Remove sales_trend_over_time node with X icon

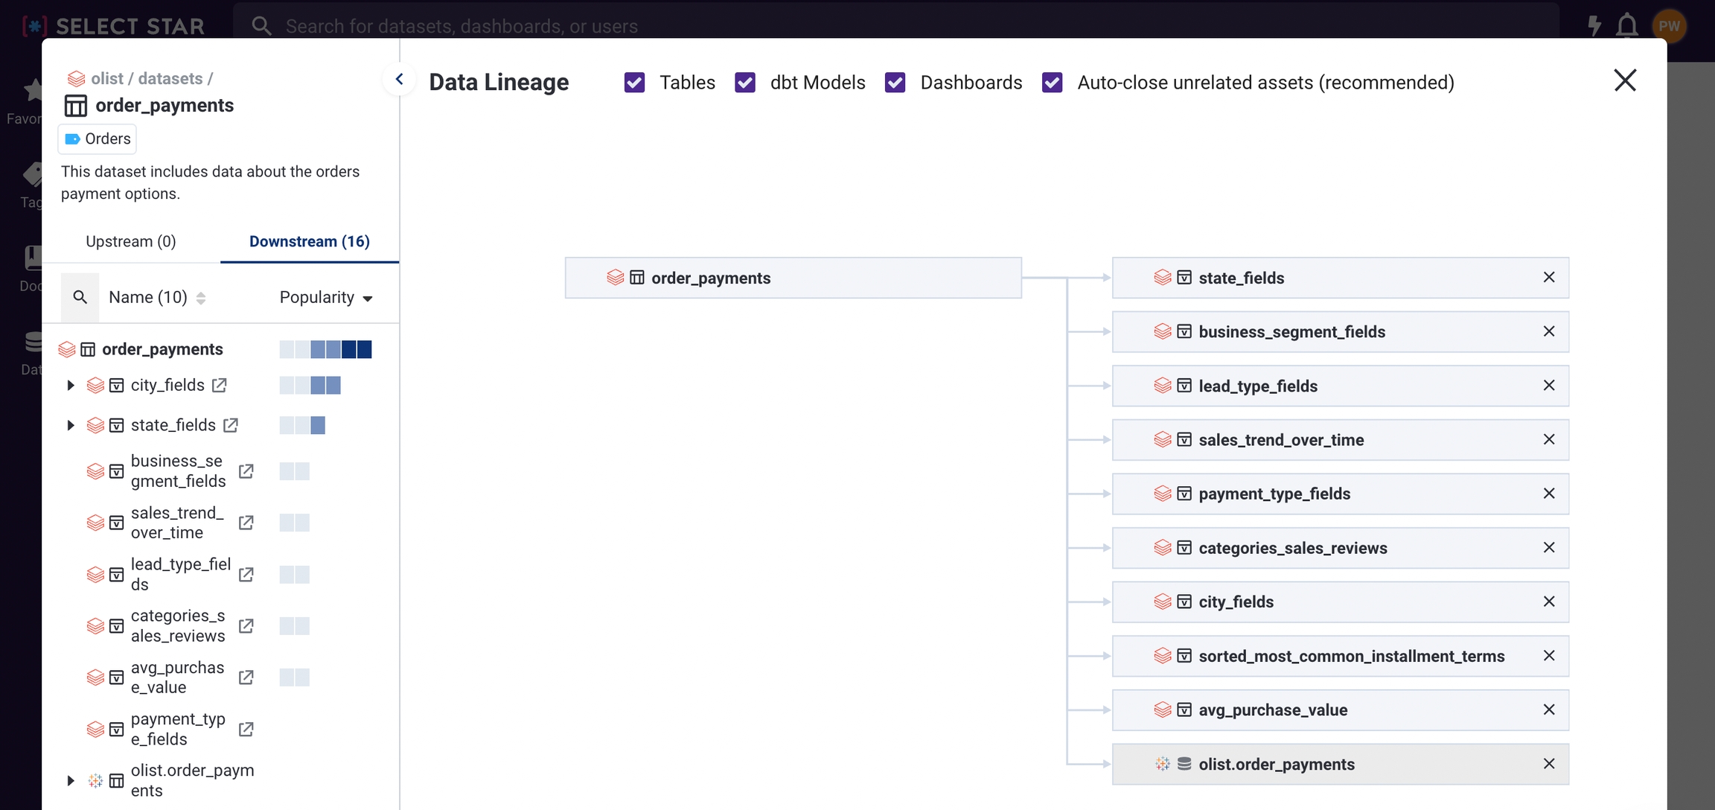[1549, 439]
